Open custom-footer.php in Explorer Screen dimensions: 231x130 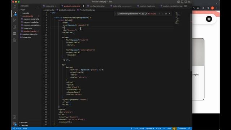pyautogui.click(x=31, y=19)
